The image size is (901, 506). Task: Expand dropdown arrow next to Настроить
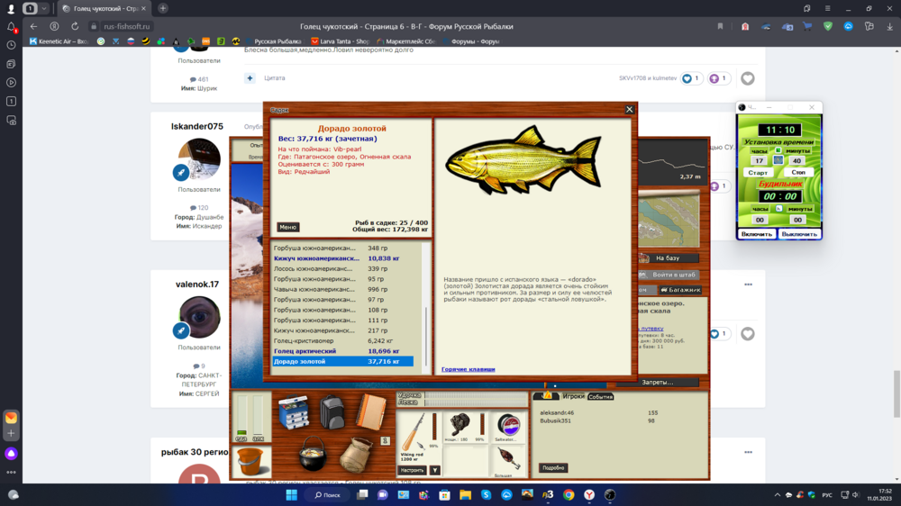coord(435,470)
